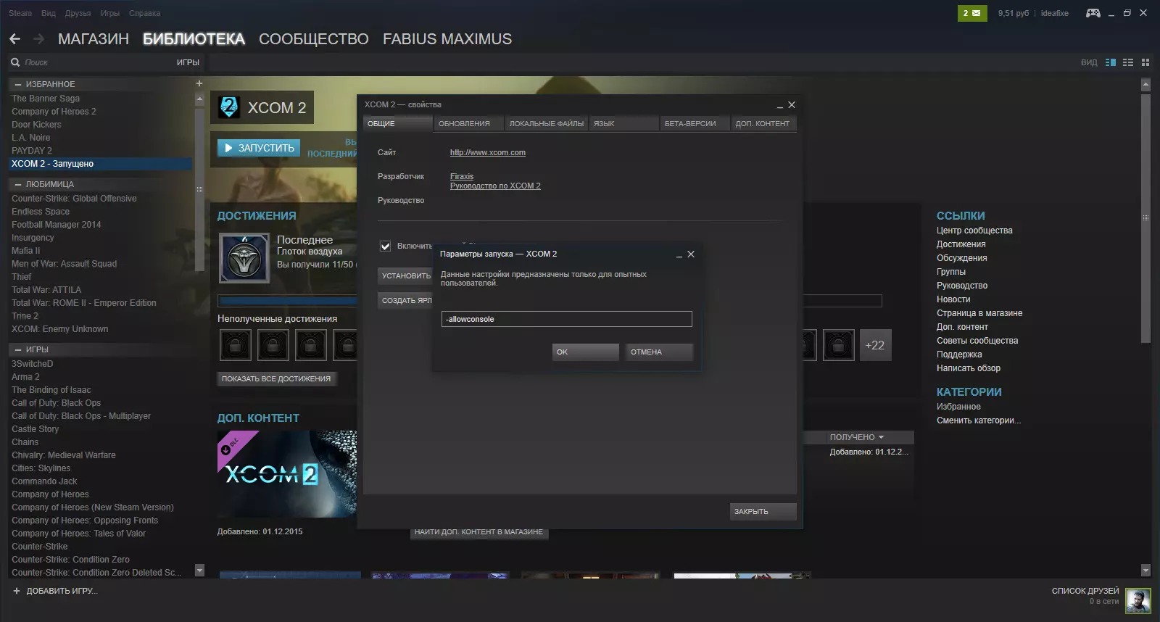The image size is (1160, 622).
Task: Open the FABIUS MAXIMUS profile section
Action: click(x=447, y=39)
